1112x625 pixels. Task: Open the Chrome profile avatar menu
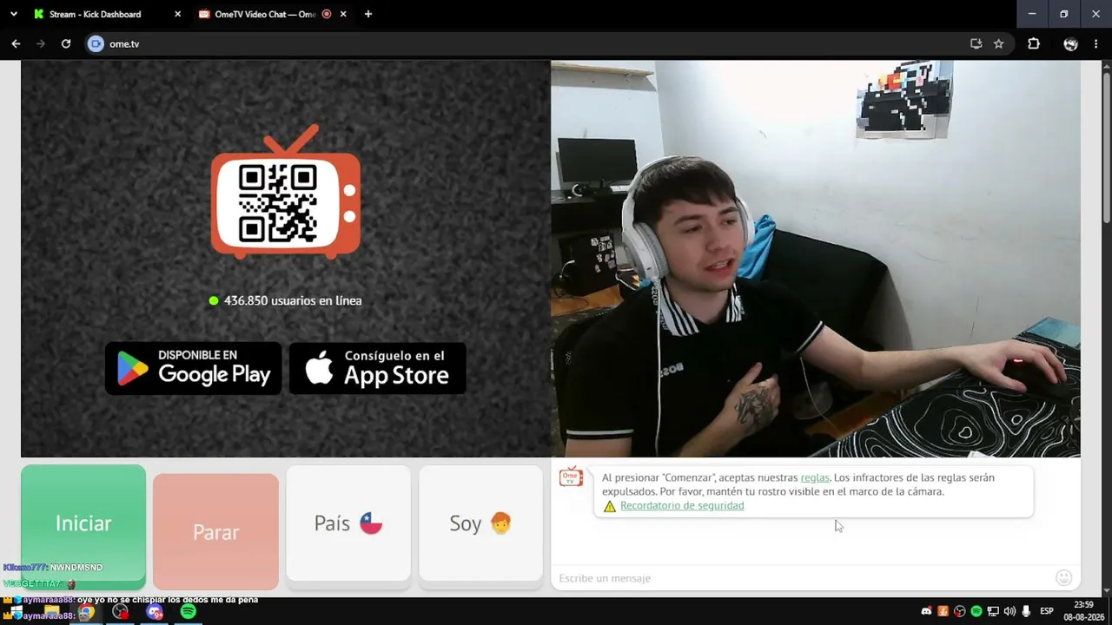click(x=1070, y=43)
